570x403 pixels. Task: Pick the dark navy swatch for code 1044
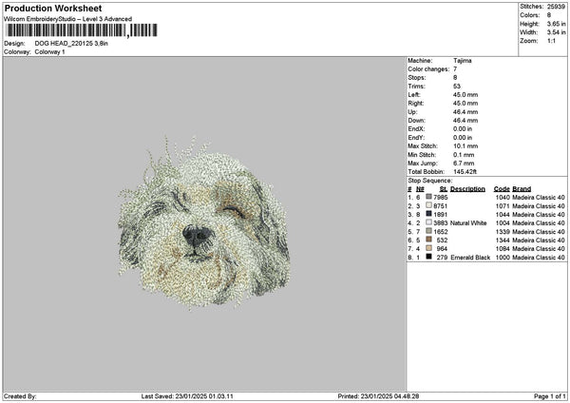429,214
